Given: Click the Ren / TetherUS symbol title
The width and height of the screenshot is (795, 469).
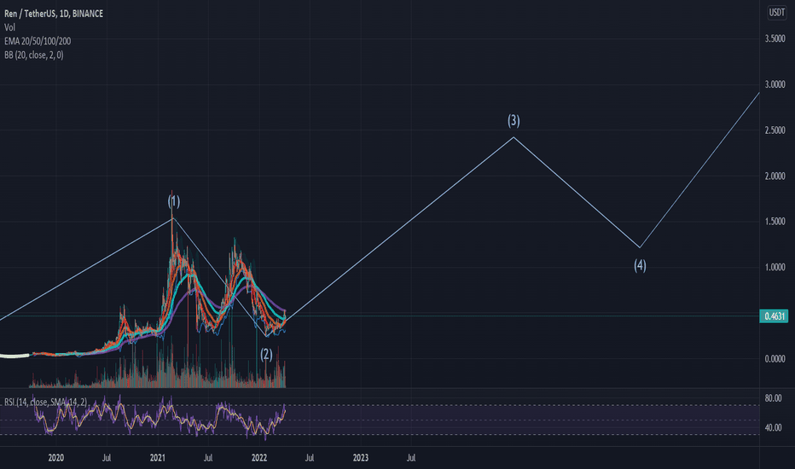Looking at the screenshot, I should (x=54, y=14).
